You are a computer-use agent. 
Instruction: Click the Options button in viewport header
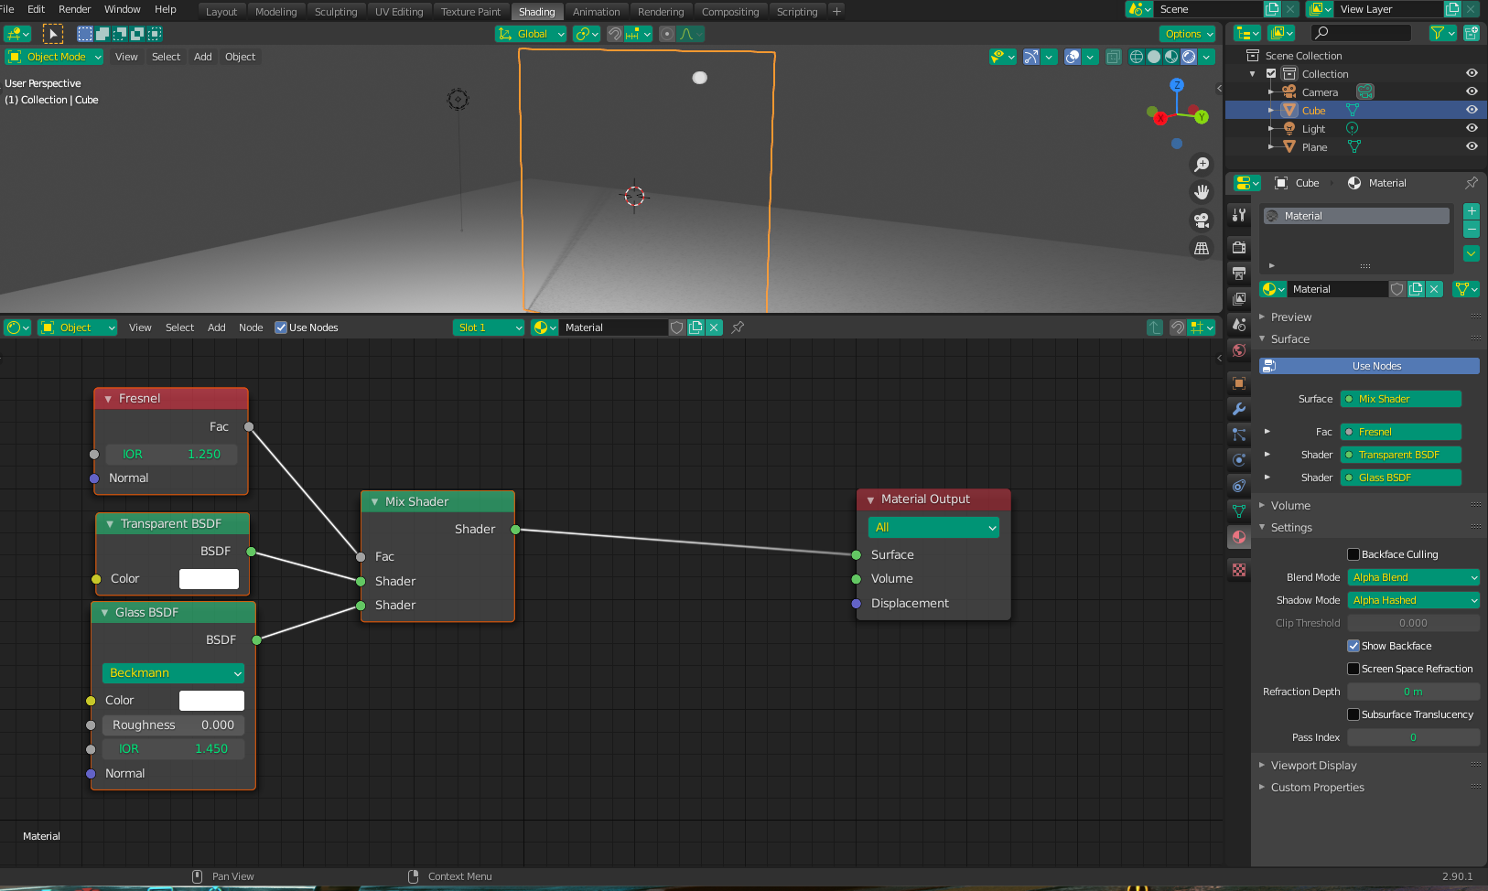coord(1188,34)
